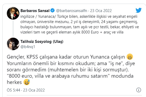Open Talihsiz Sosyolog's profile avatar

[13, 44]
